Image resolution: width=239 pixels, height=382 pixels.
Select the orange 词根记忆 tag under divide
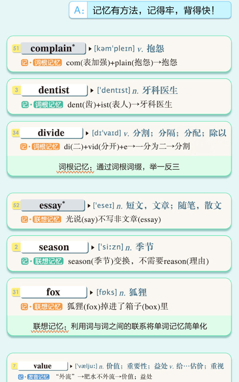[x=46, y=147]
